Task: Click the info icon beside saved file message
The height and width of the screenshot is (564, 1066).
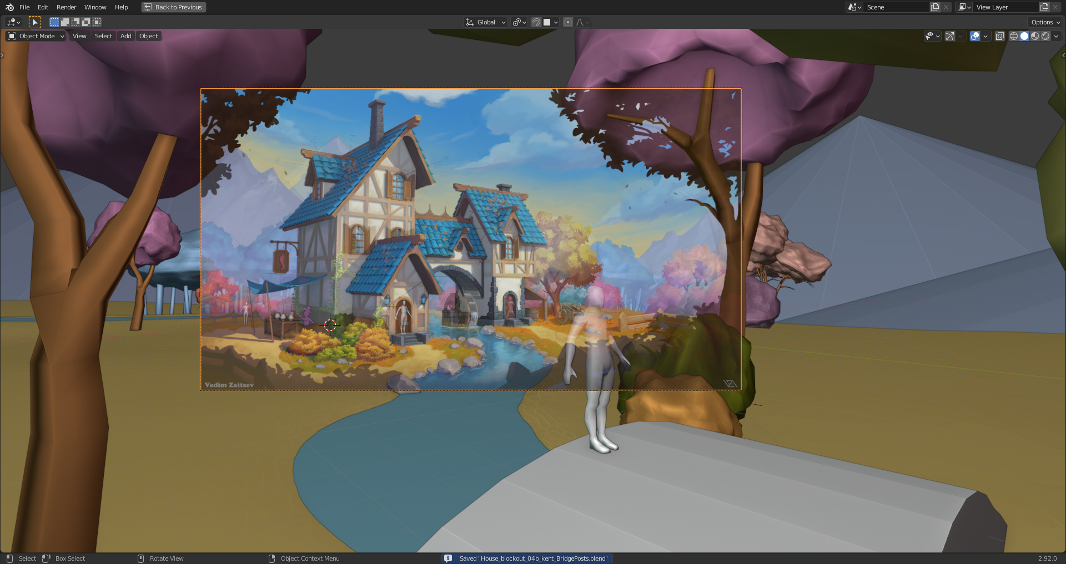Action: click(x=448, y=558)
